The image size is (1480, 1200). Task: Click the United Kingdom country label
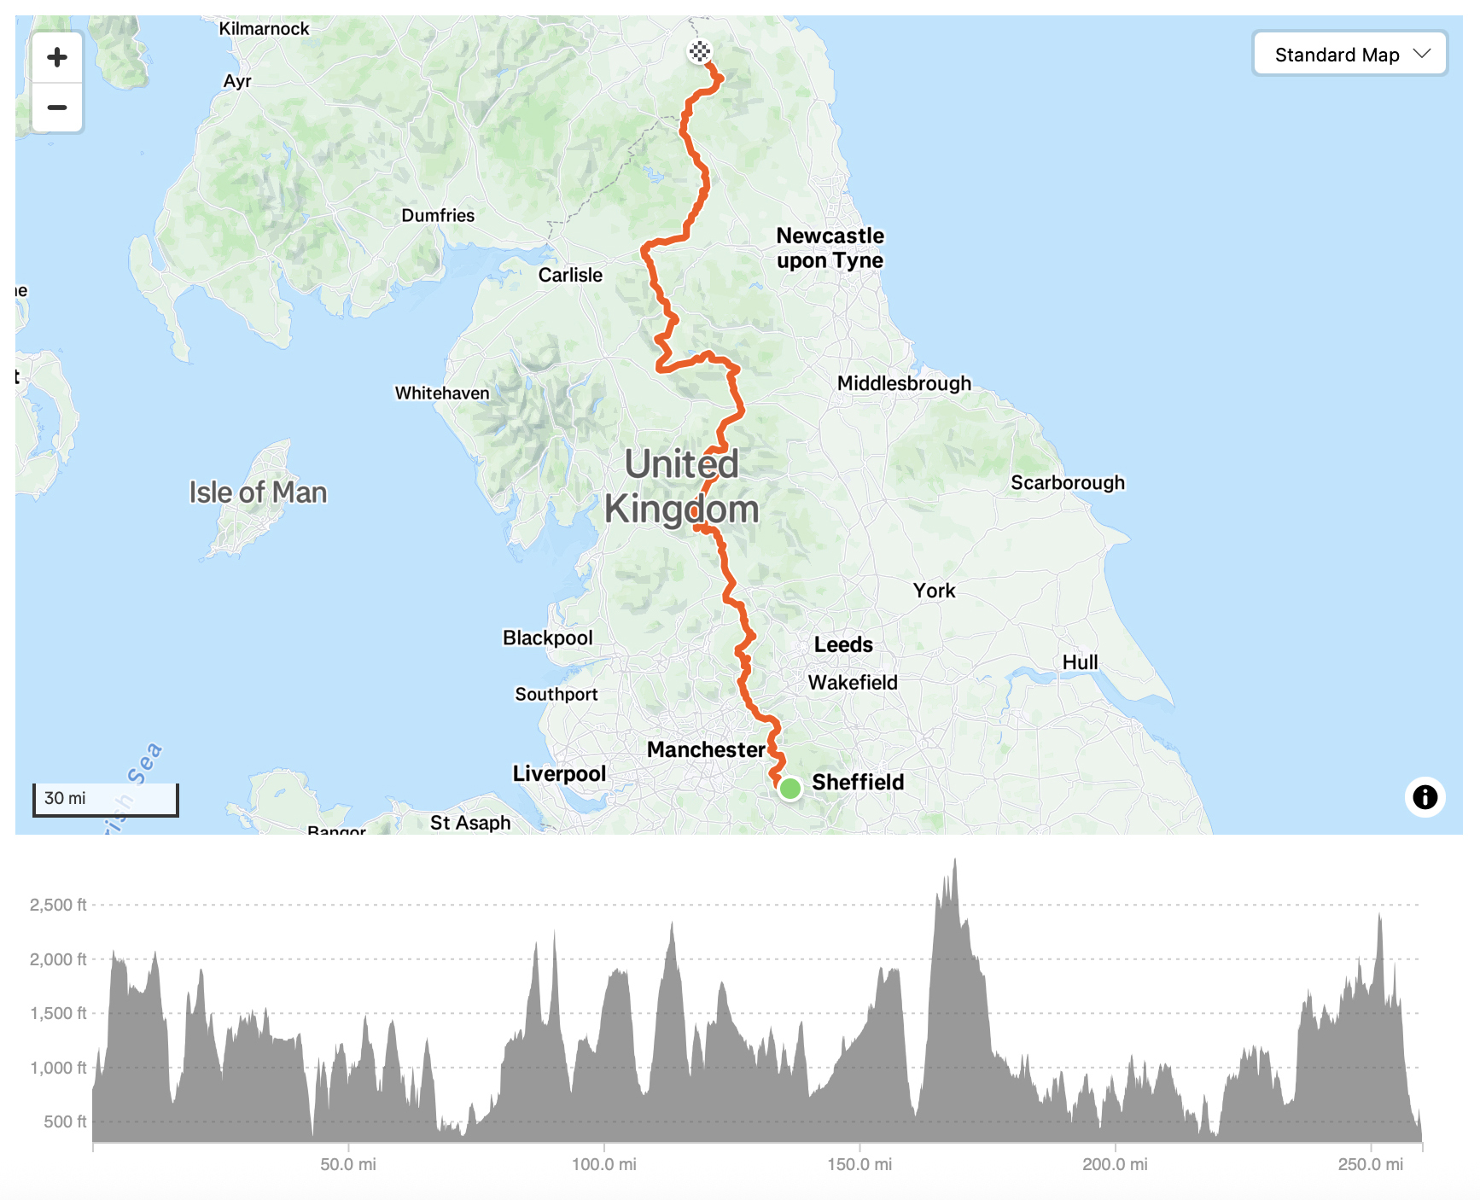681,486
